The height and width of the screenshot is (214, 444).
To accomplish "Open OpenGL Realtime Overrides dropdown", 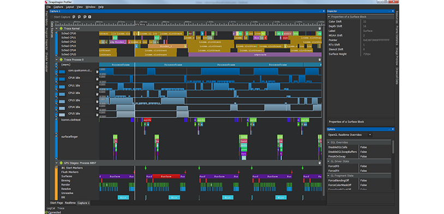I will 370,135.
